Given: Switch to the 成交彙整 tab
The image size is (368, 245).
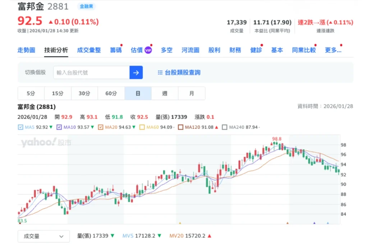Looking at the screenshot, I should [x=89, y=50].
